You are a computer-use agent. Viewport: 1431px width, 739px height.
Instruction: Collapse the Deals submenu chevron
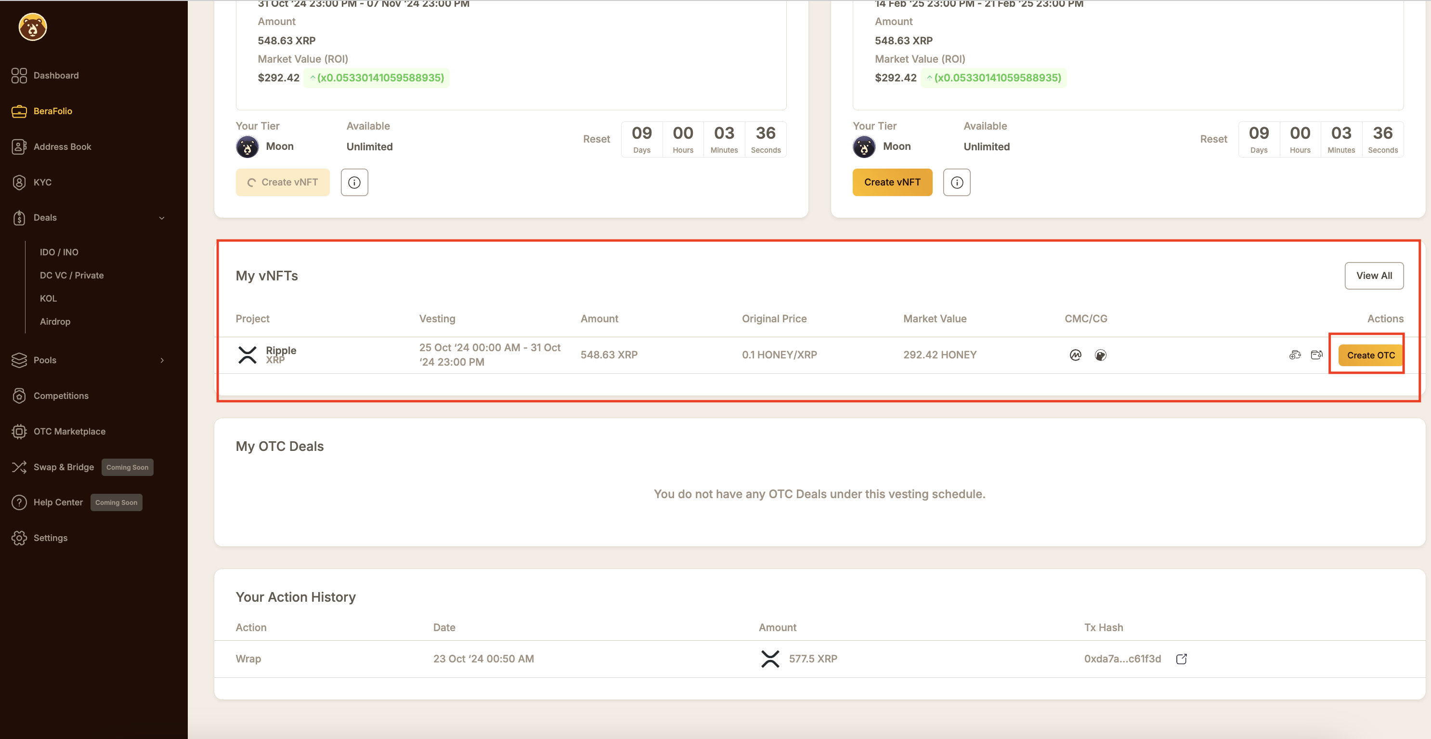162,218
